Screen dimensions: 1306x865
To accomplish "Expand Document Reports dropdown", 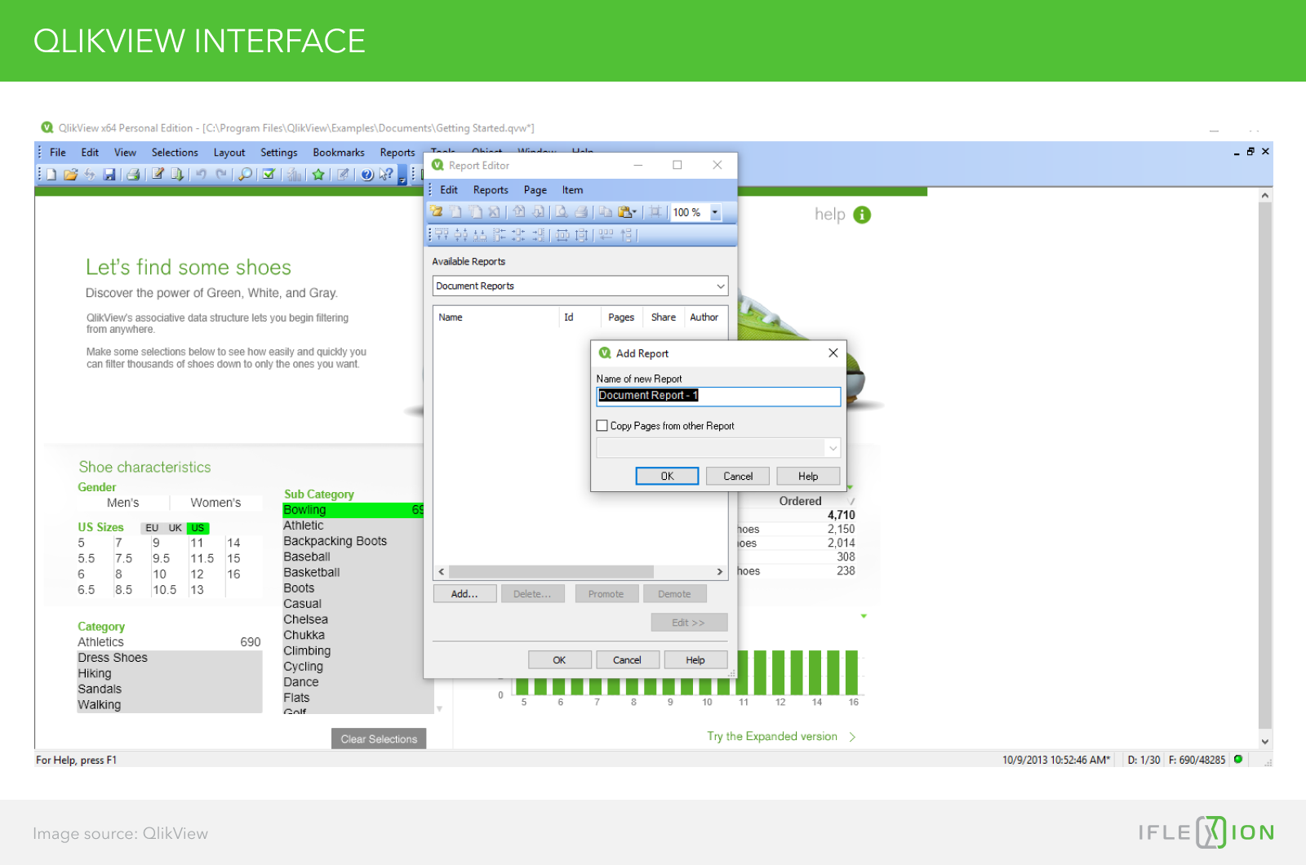I will (720, 286).
